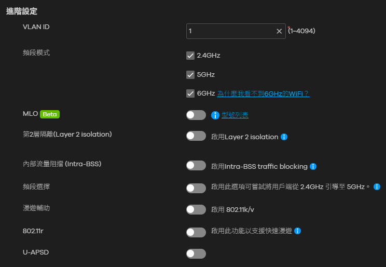Uncheck the 6GHz band checkbox
The image size is (386, 267).
[190, 94]
